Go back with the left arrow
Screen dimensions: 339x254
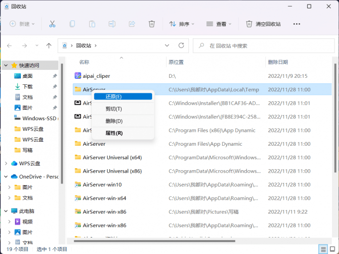9,45
